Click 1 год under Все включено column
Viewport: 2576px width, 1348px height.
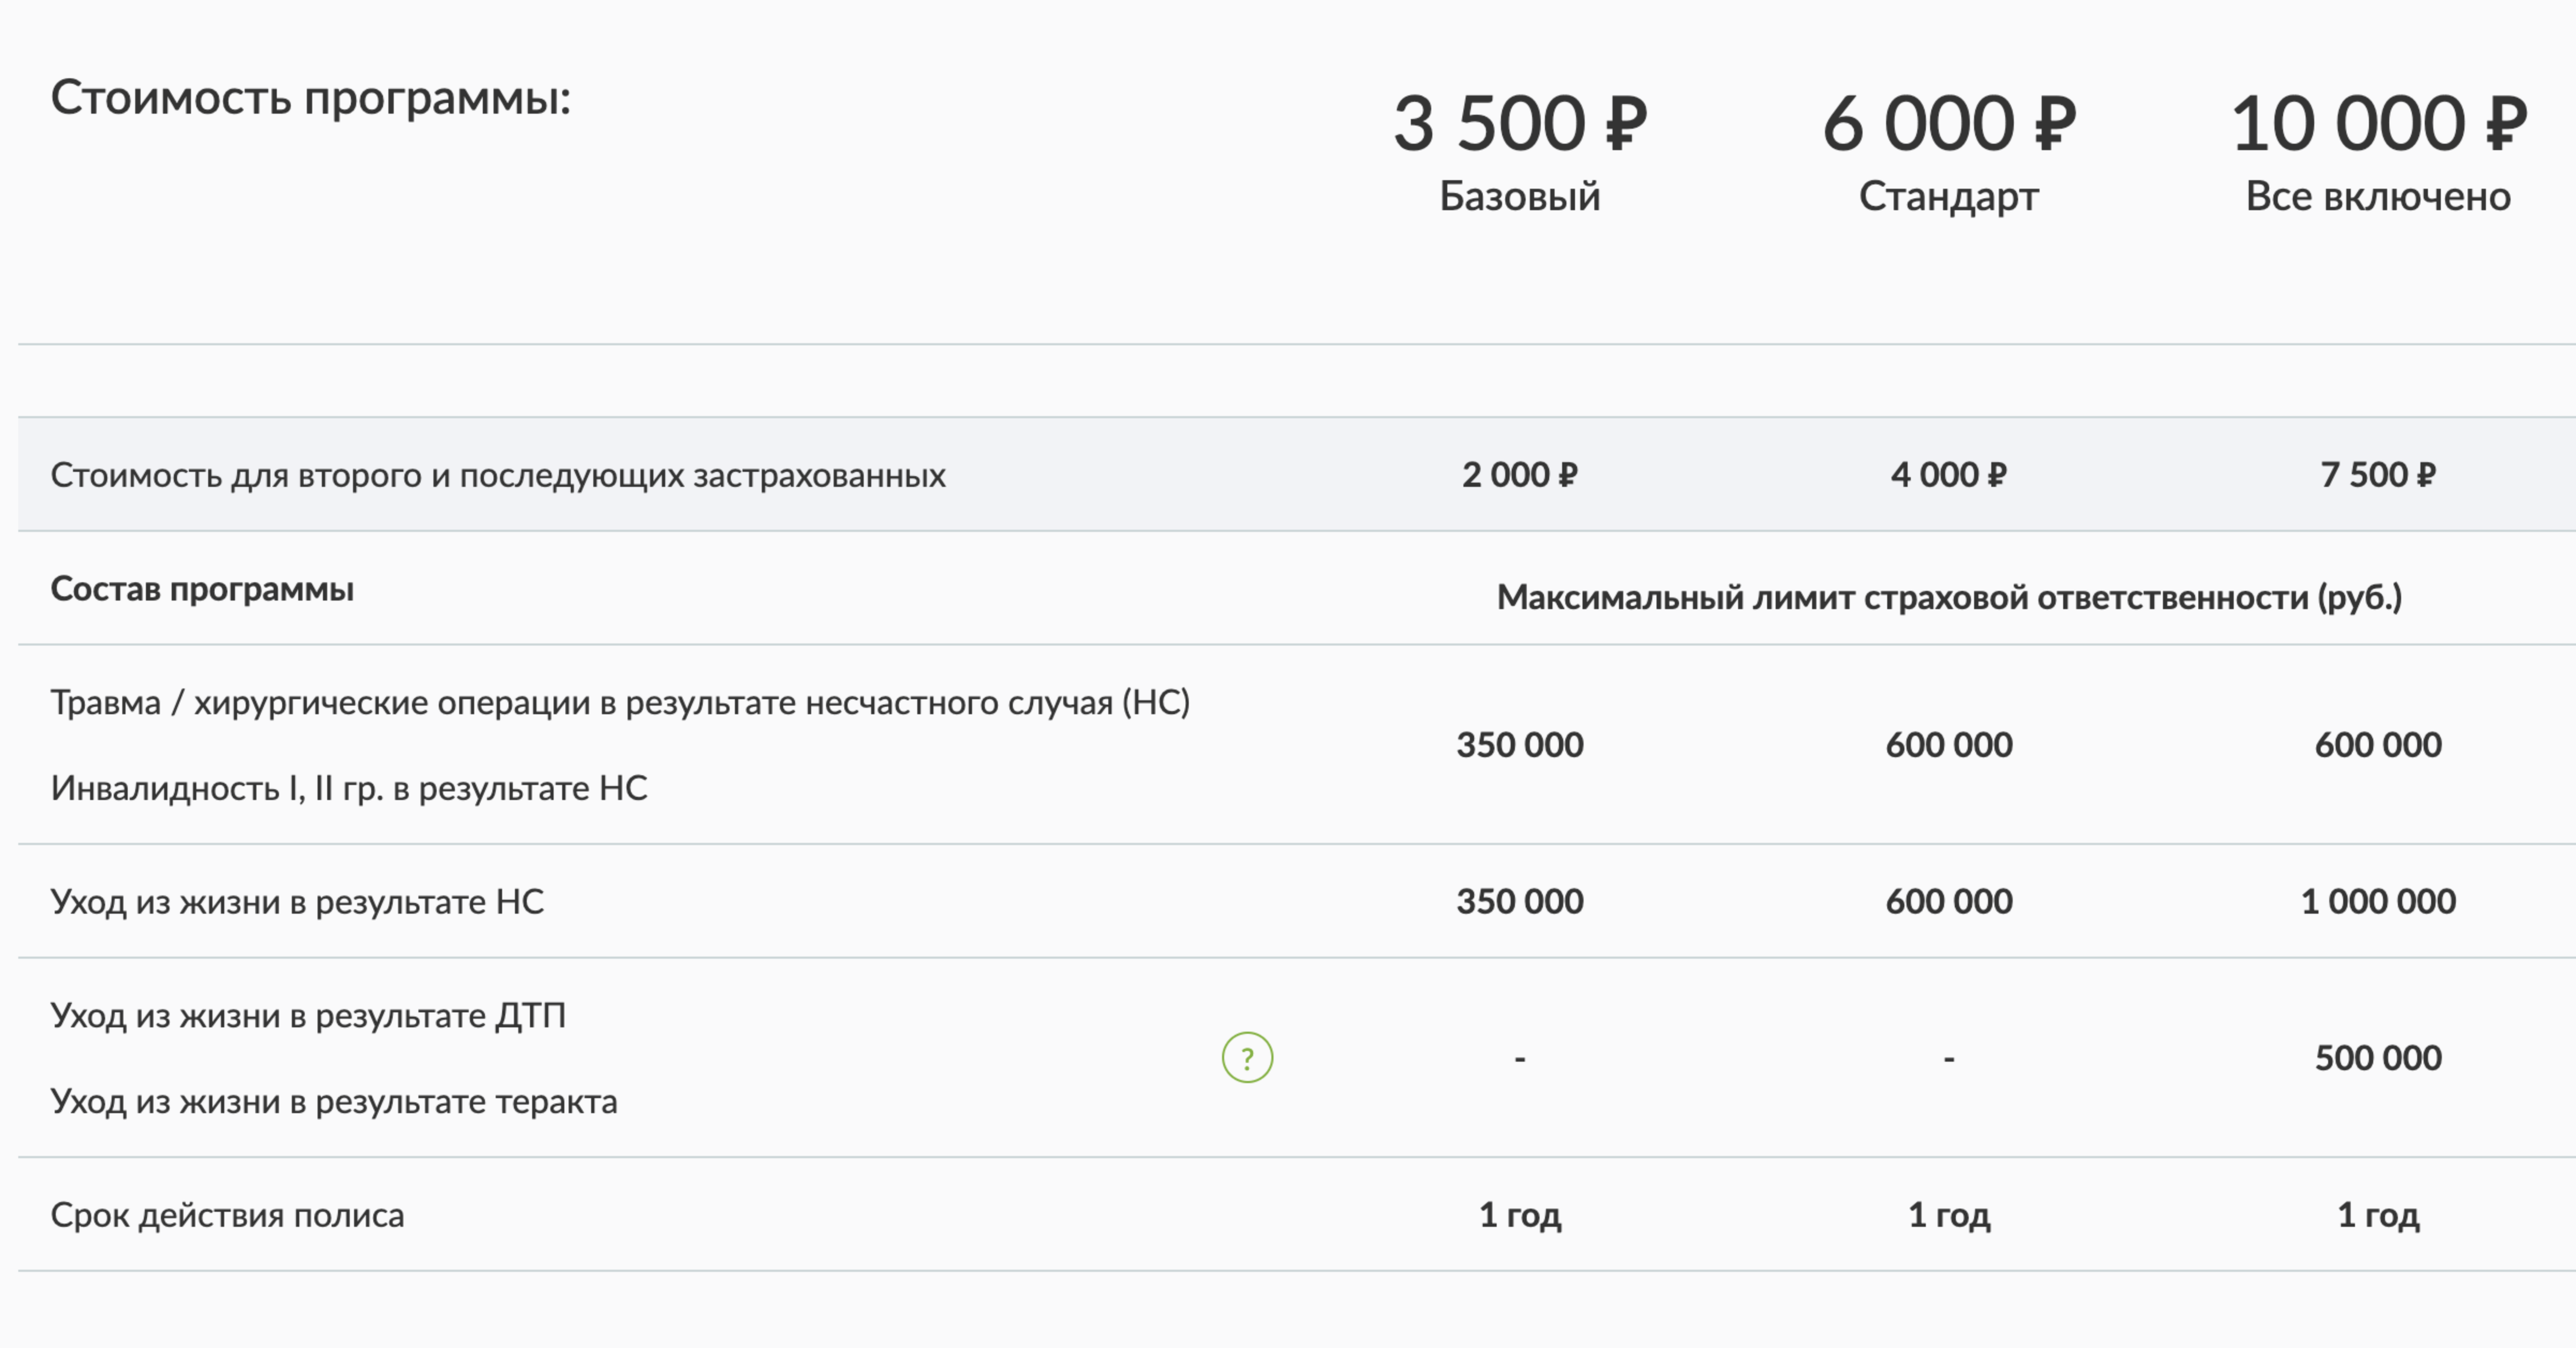(2378, 1215)
